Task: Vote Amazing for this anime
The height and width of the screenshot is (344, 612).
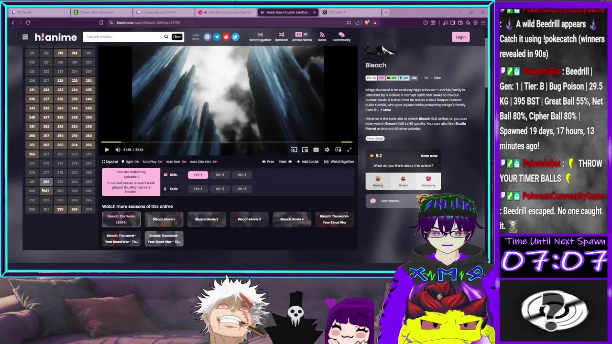Action: [428, 182]
